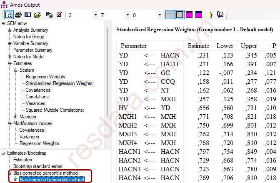Viewport: 280px width, 183px height.
Task: Click the options checkbox icon in toolbar
Action: coord(59,15)
